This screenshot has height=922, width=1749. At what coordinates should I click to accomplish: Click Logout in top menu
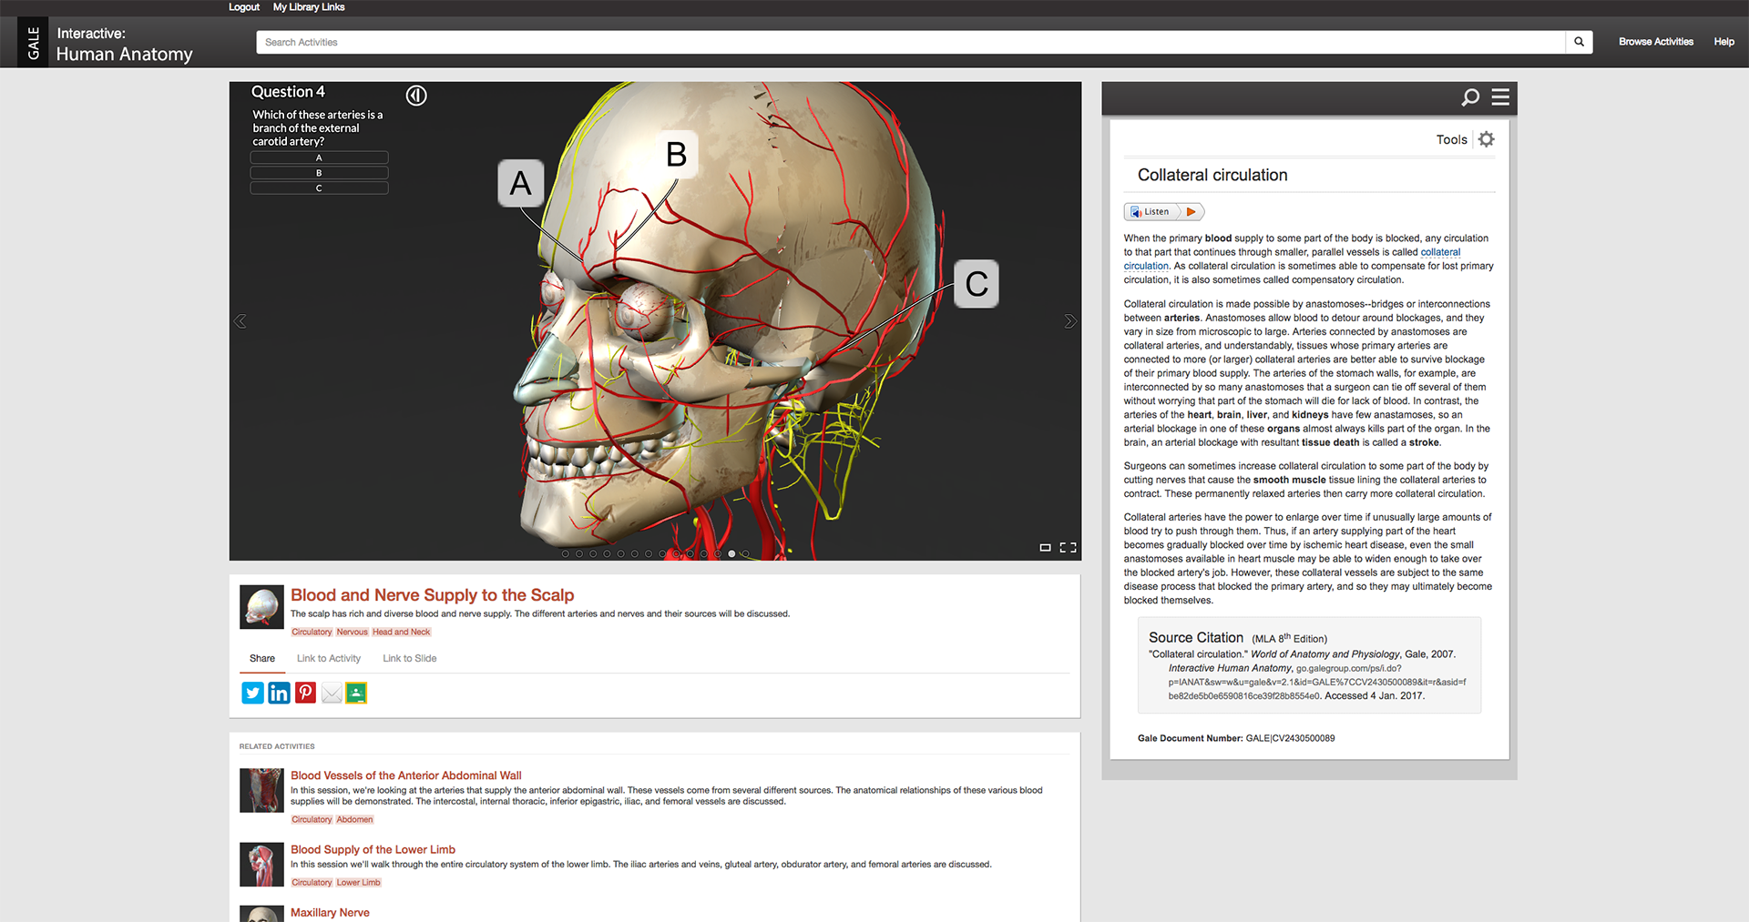click(244, 7)
